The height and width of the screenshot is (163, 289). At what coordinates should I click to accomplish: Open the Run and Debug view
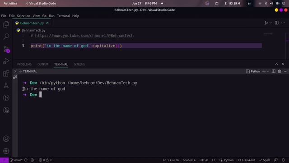coord(6,61)
